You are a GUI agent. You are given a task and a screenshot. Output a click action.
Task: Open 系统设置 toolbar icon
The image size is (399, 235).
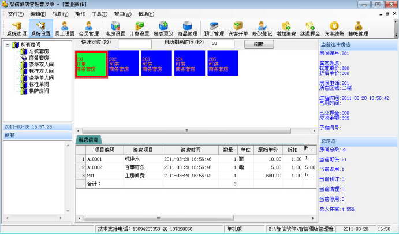tap(41, 29)
